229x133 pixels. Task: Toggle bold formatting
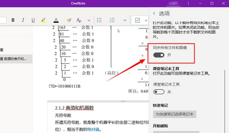(x=13, y=20)
